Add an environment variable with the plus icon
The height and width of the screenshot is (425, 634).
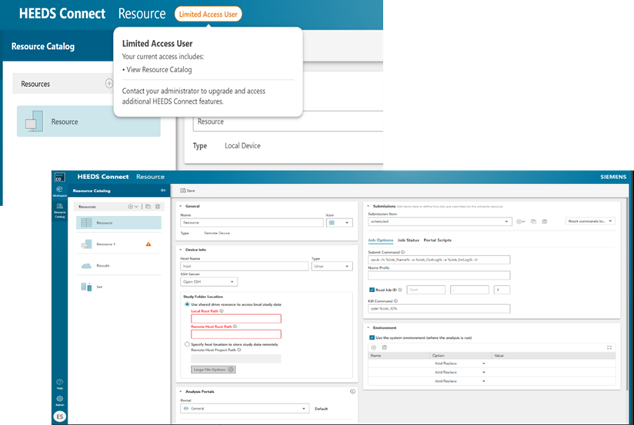(x=374, y=347)
